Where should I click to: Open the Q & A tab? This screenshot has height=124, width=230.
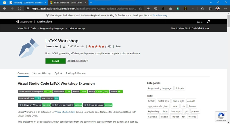pyautogui.click(x=58, y=73)
